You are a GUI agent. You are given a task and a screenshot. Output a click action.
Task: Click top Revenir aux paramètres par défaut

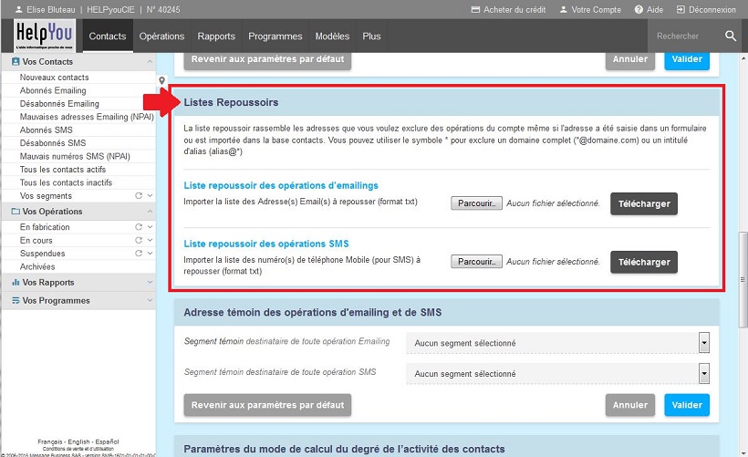(267, 59)
